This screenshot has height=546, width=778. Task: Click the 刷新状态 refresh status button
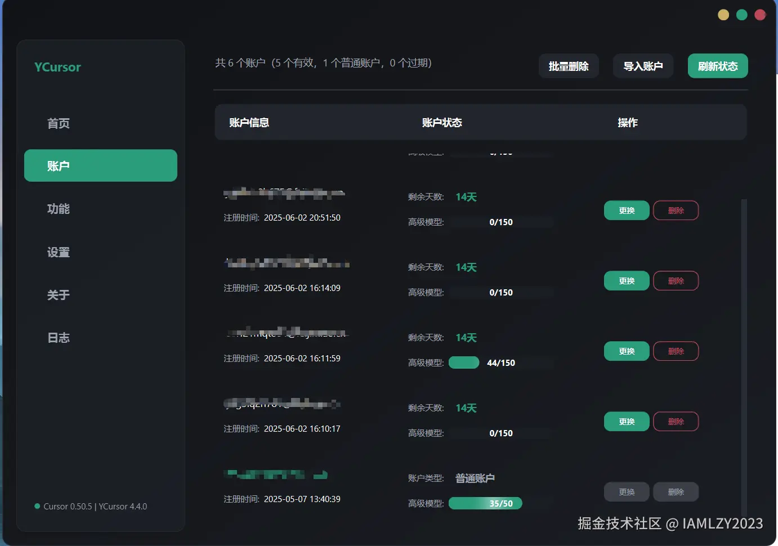pyautogui.click(x=717, y=66)
